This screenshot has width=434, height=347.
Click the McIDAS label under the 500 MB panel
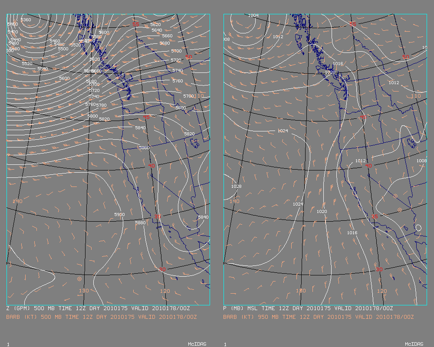click(197, 344)
